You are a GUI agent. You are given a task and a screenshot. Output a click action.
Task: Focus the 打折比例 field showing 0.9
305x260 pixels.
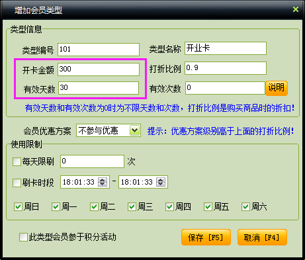coord(226,68)
